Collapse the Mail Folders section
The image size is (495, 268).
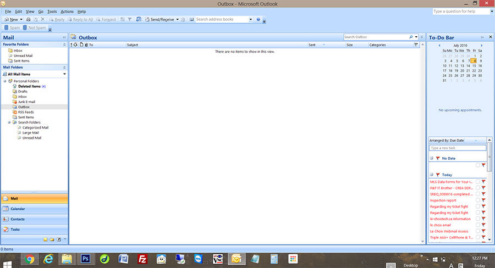point(64,68)
